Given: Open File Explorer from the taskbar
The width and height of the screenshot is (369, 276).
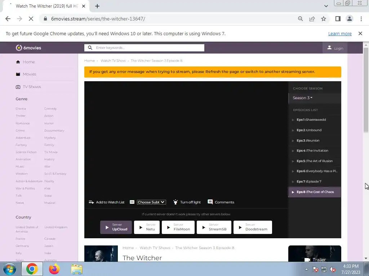Looking at the screenshot, I should (x=77, y=269).
